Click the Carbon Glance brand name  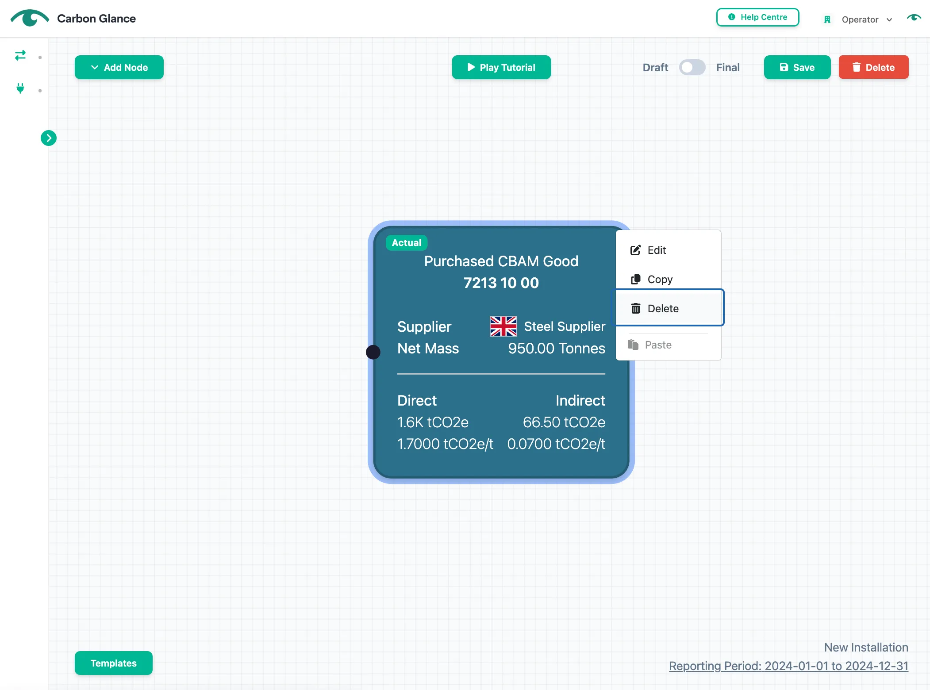[x=96, y=19]
